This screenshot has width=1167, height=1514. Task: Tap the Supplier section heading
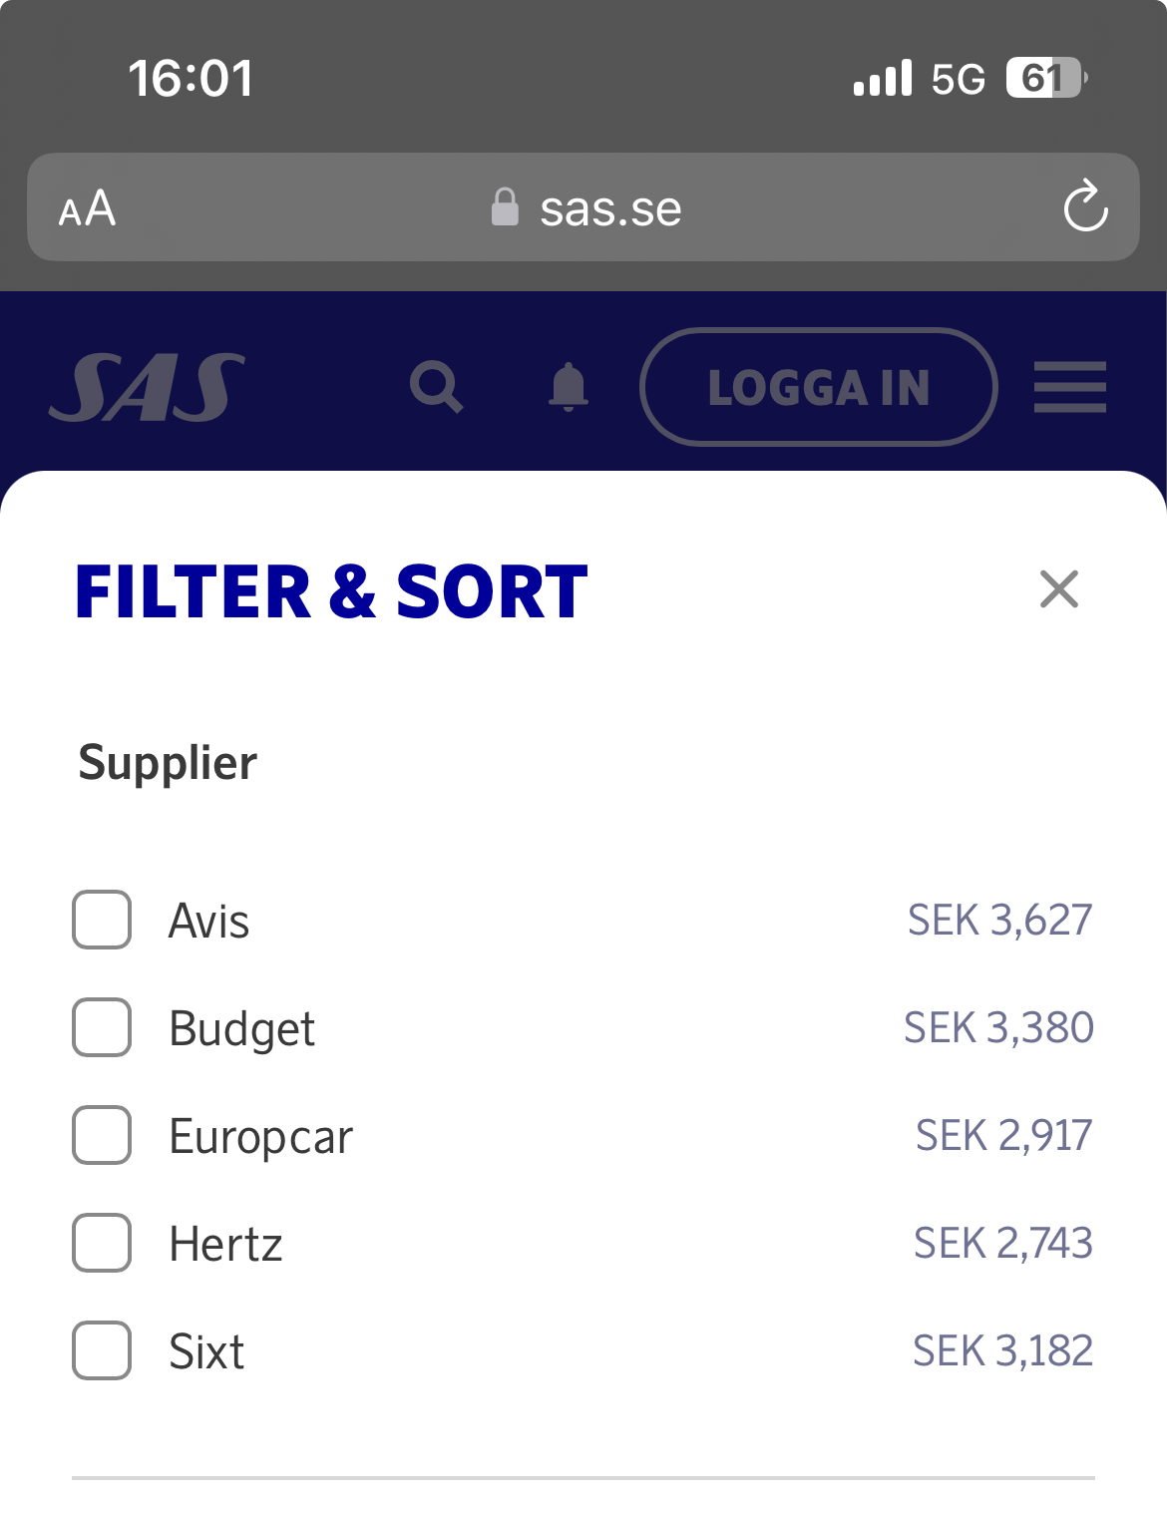coord(168,763)
